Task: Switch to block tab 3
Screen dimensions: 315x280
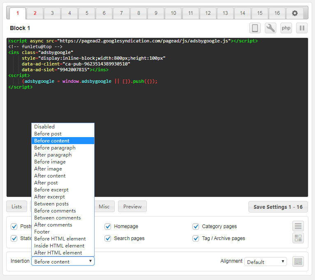Action: pos(52,13)
